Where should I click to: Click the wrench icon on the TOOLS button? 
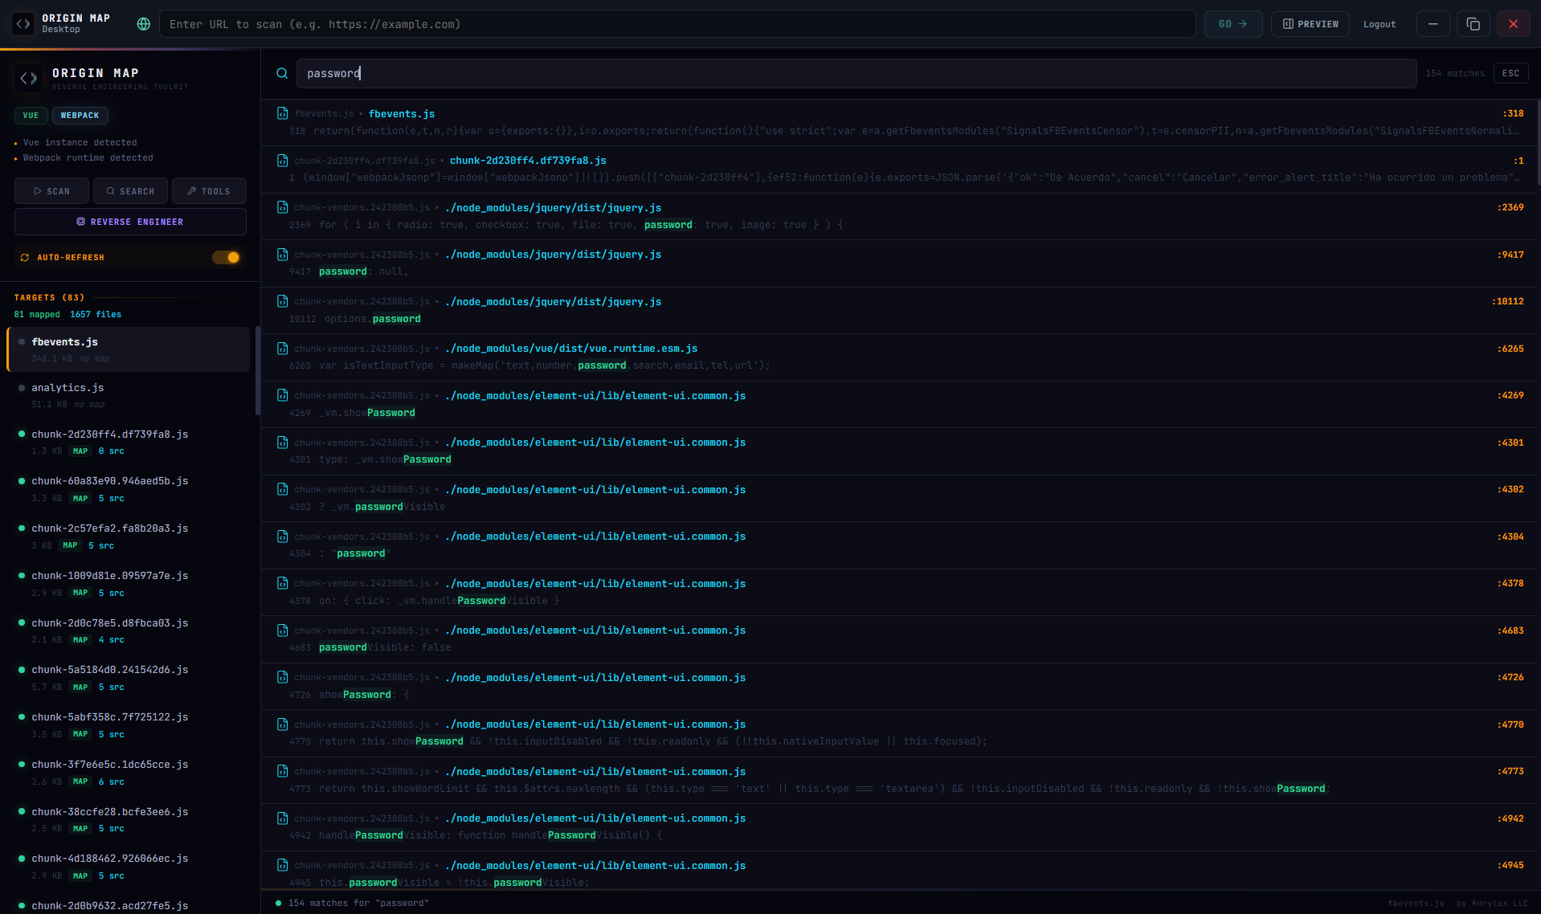pyautogui.click(x=192, y=190)
